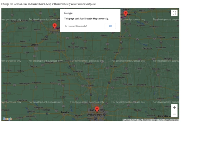
Task: Click the Indianola town label
Action: [x=127, y=24]
